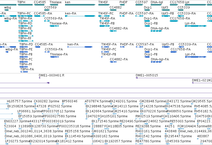Select the HL05757.5prime EST
The width and height of the screenshot is (212, 145).
pyautogui.click(x=7, y=104)
